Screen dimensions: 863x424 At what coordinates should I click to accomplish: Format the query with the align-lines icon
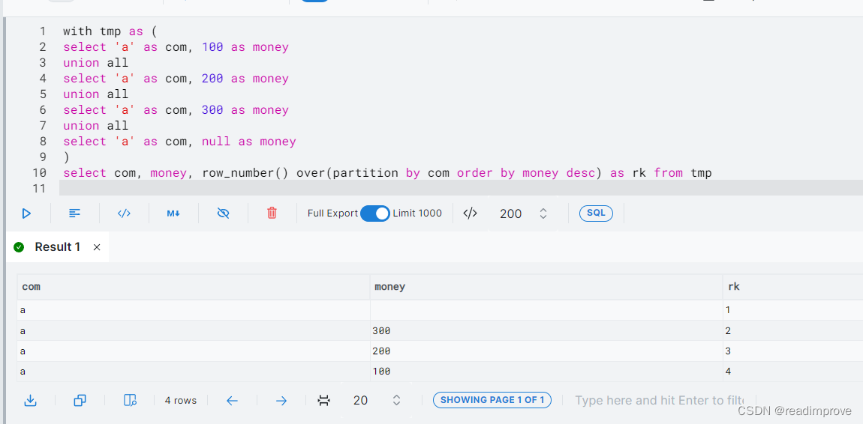pyautogui.click(x=75, y=213)
